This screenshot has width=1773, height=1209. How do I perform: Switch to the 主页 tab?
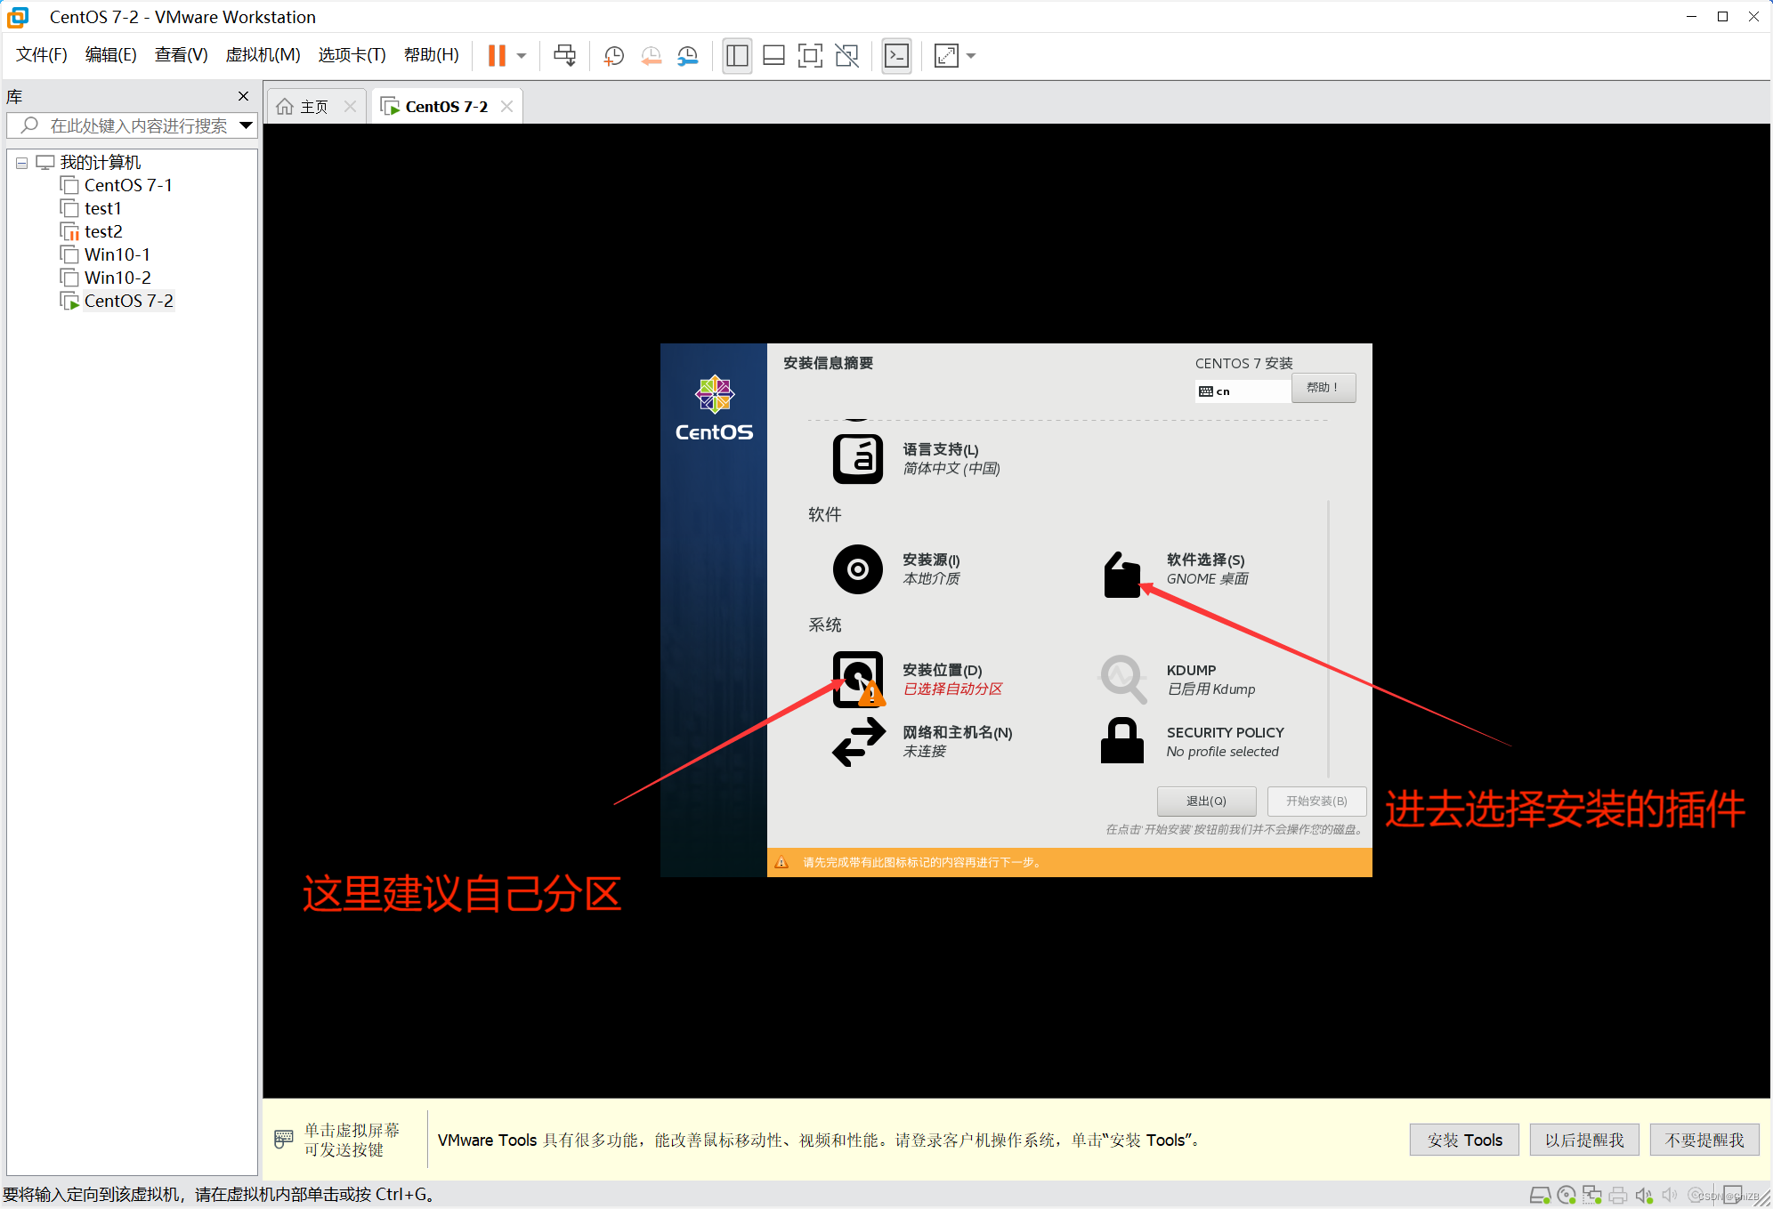point(313,107)
